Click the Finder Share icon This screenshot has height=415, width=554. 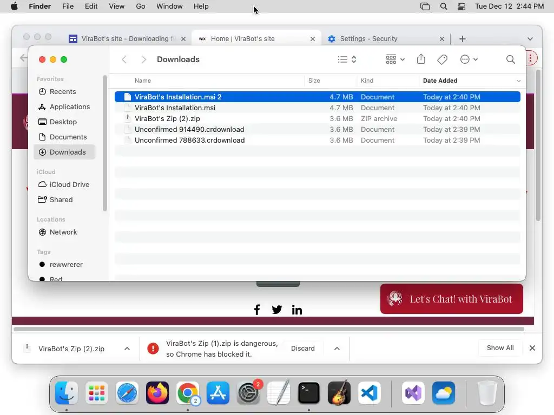(421, 59)
